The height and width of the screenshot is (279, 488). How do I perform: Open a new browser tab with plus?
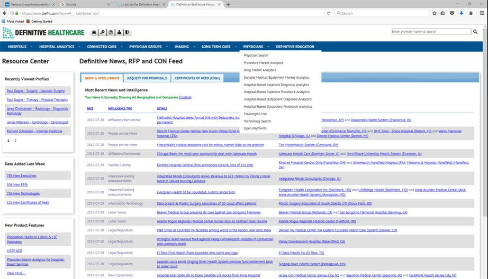[x=228, y=4]
